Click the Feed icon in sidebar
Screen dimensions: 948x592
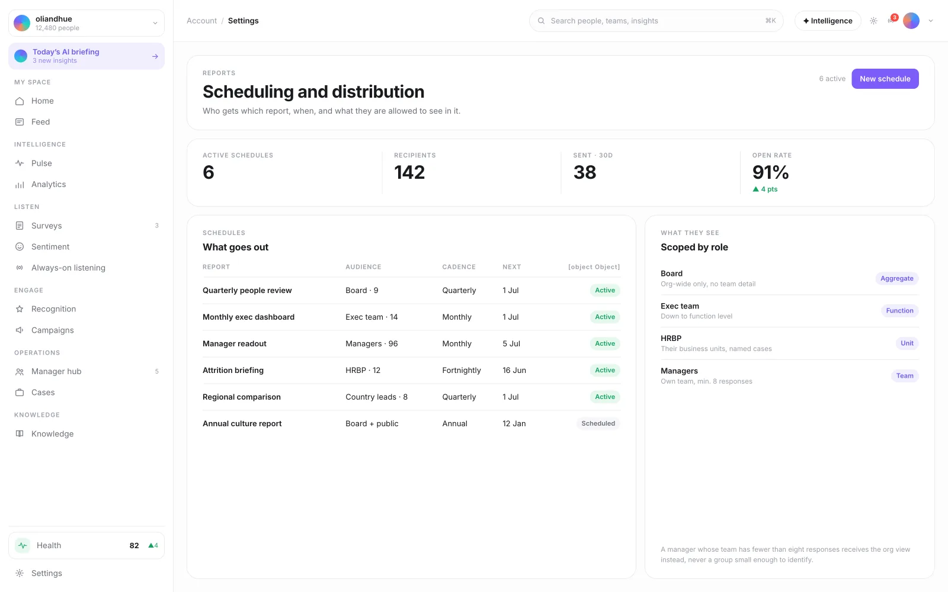click(x=20, y=122)
